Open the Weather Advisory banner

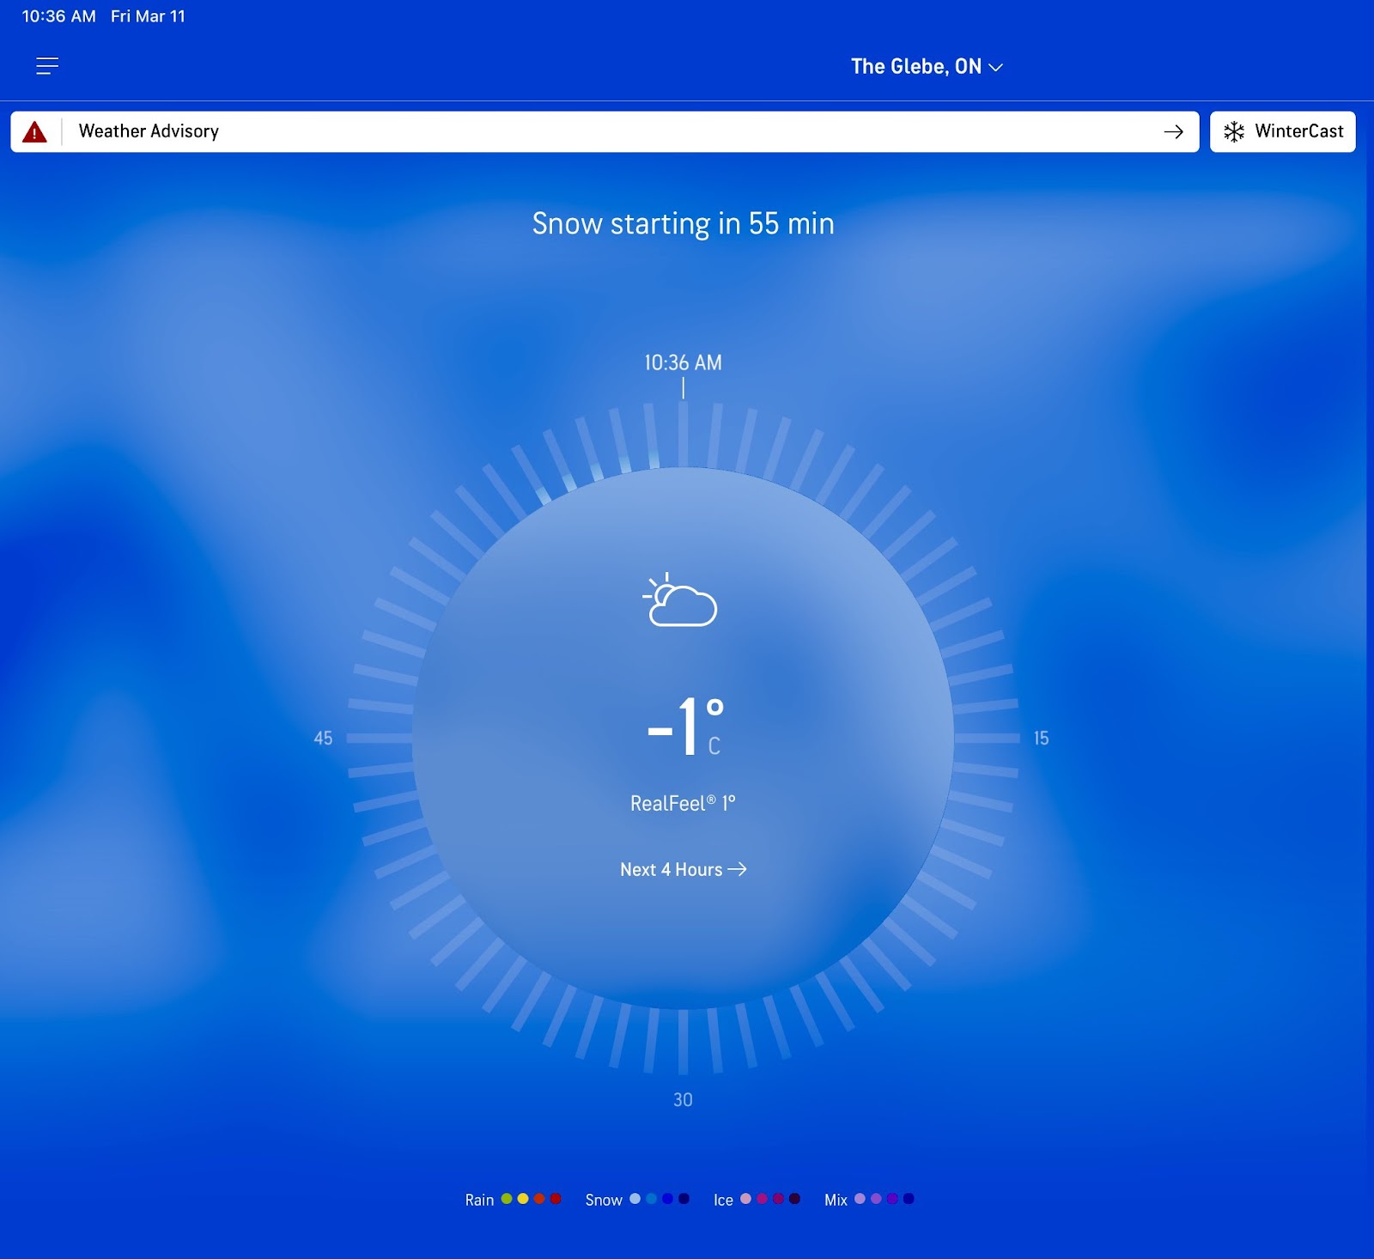pyautogui.click(x=605, y=131)
